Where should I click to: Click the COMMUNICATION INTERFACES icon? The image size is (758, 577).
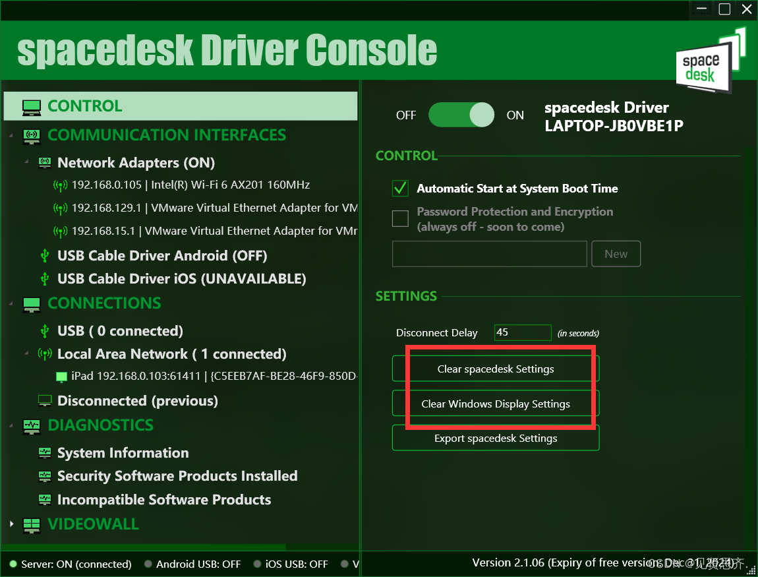pyautogui.click(x=32, y=136)
